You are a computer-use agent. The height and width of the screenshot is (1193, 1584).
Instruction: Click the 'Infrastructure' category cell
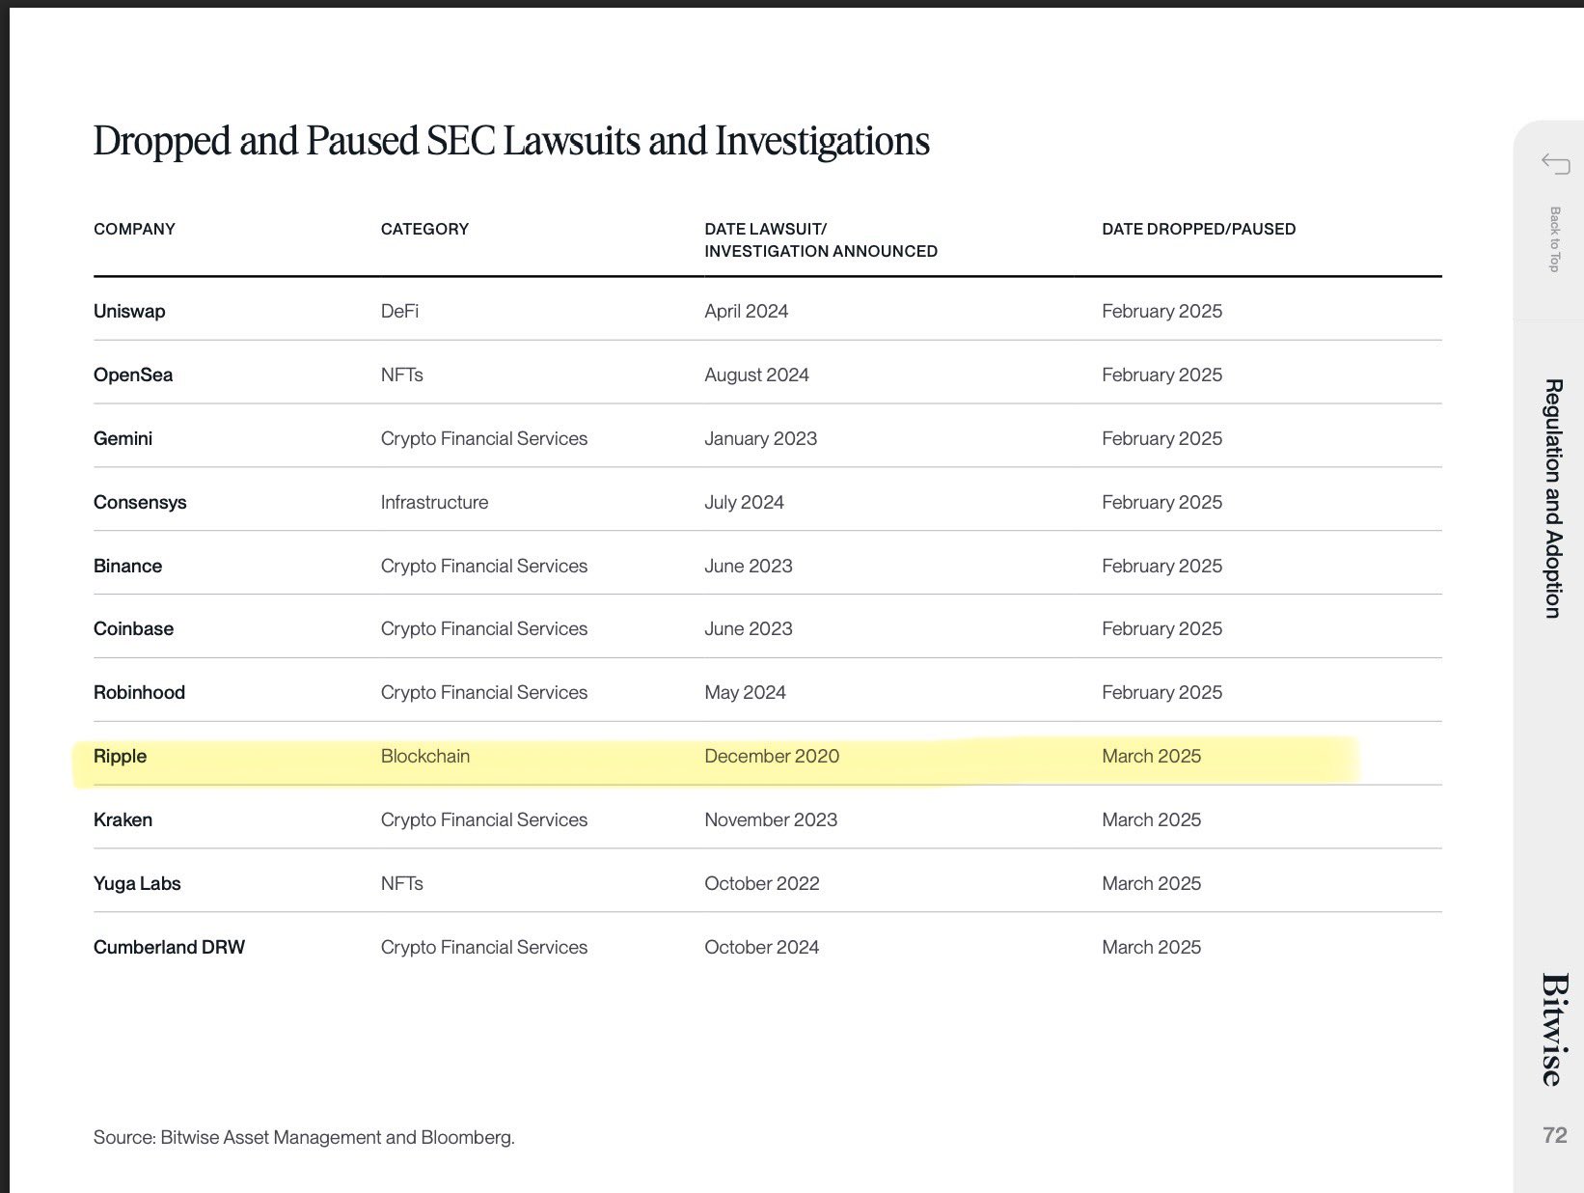[x=434, y=502]
